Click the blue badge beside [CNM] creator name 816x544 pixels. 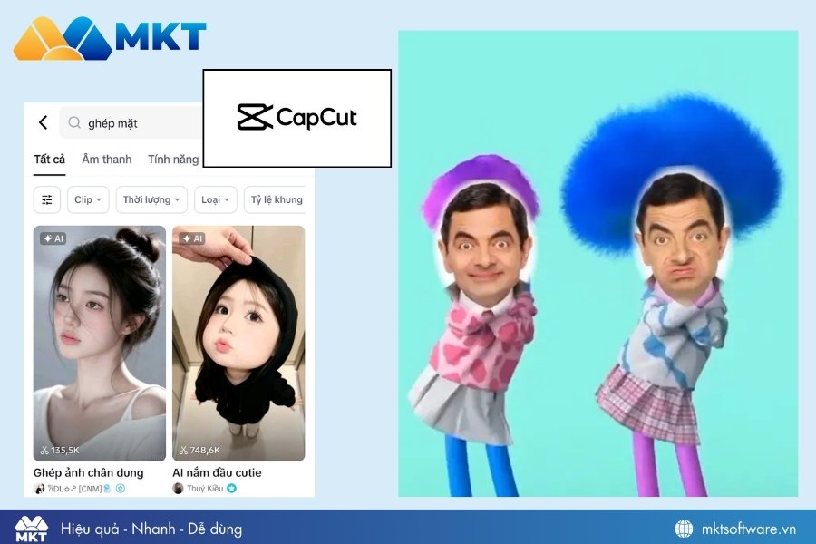[105, 488]
